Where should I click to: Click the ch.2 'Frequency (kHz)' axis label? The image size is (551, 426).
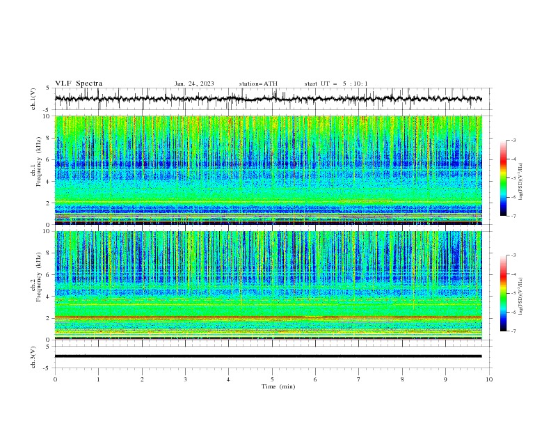39,277
